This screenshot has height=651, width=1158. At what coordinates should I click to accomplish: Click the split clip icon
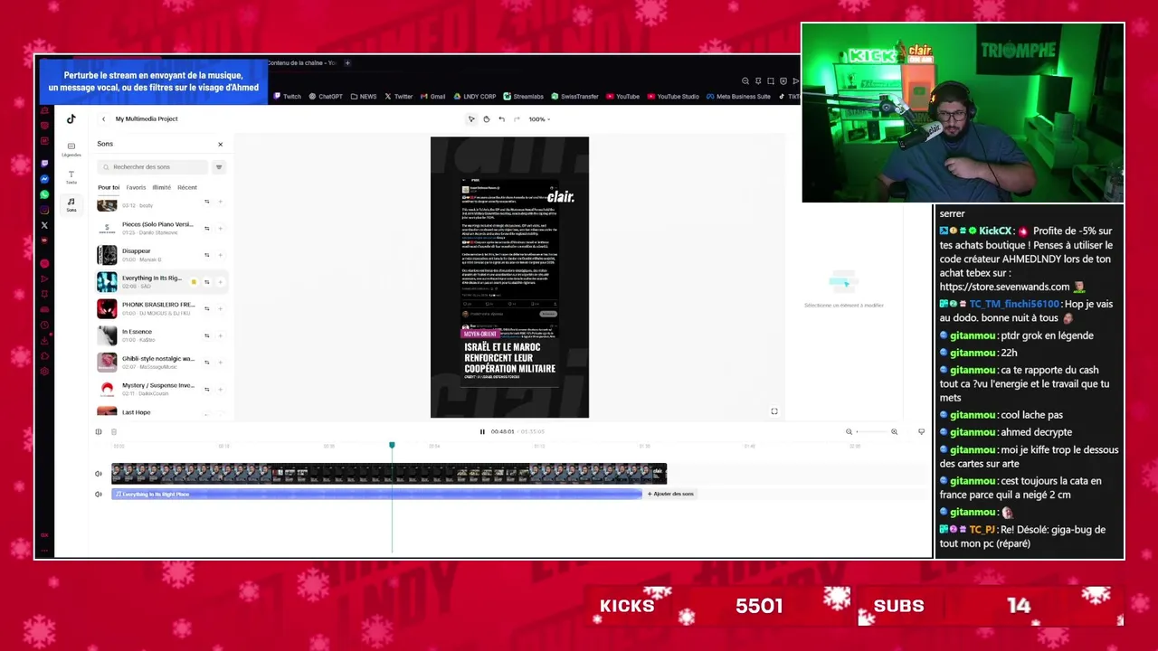99,432
